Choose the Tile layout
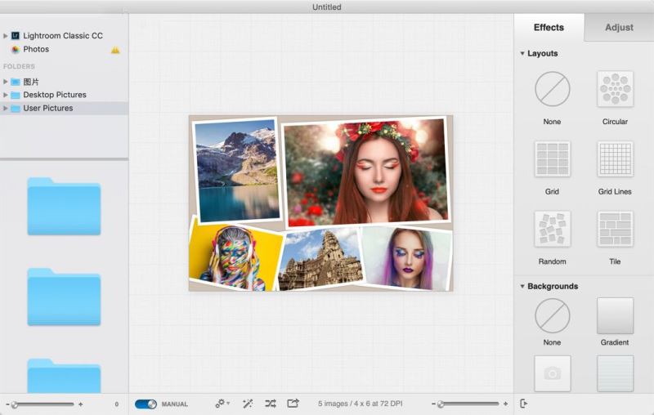 click(x=615, y=229)
